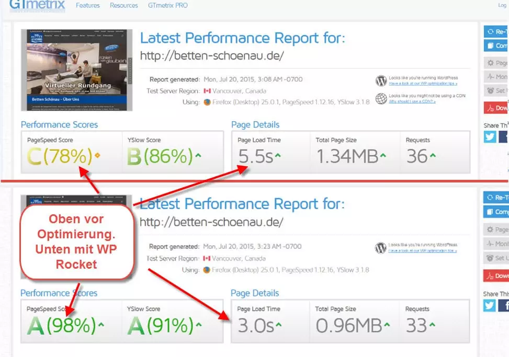Image resolution: width=509 pixels, height=357 pixels.
Task: Click the up arrow beside B (86%)
Action: (198, 155)
